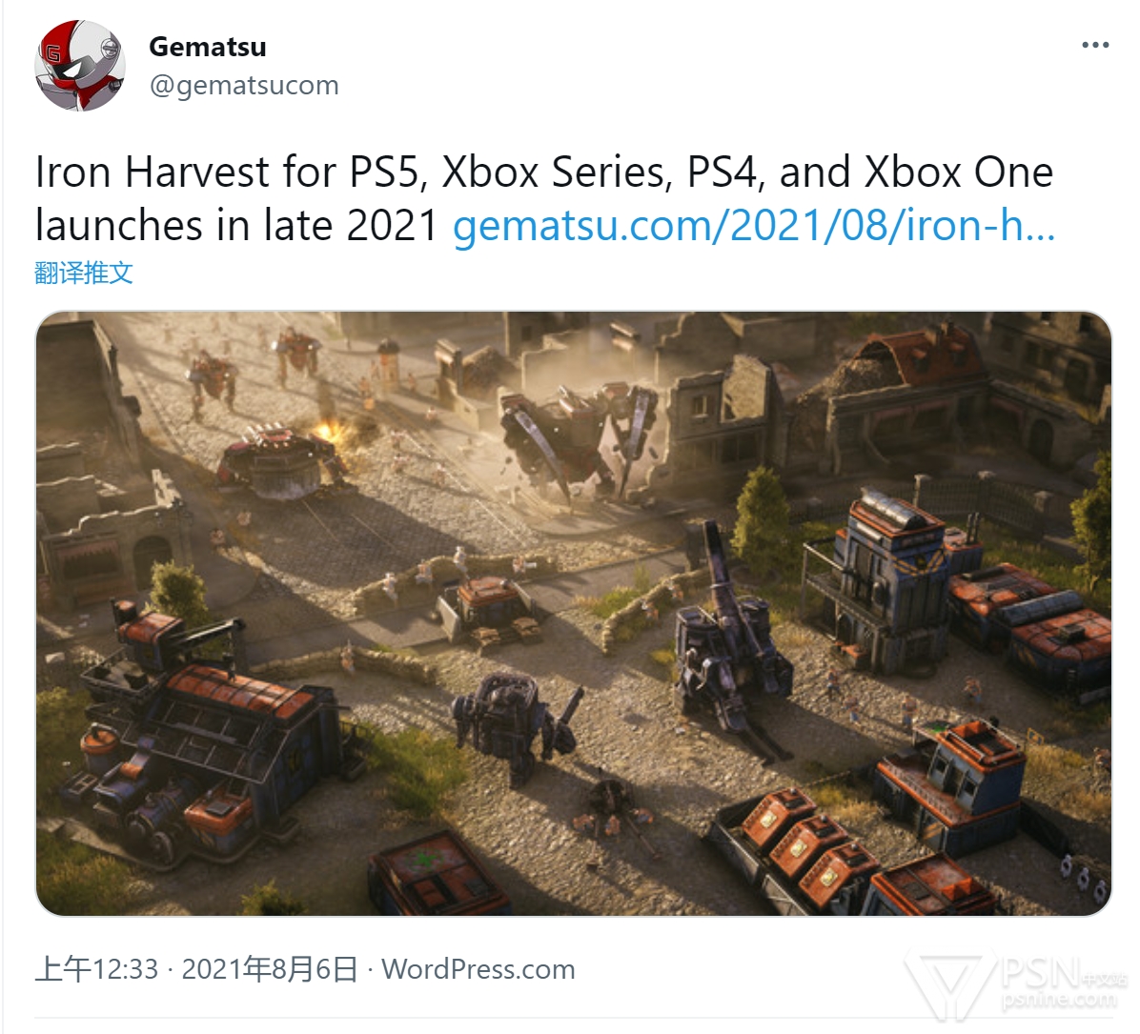Click the tweet text about Iron Harvest
The height and width of the screenshot is (1034, 1140).
pyautogui.click(x=545, y=198)
